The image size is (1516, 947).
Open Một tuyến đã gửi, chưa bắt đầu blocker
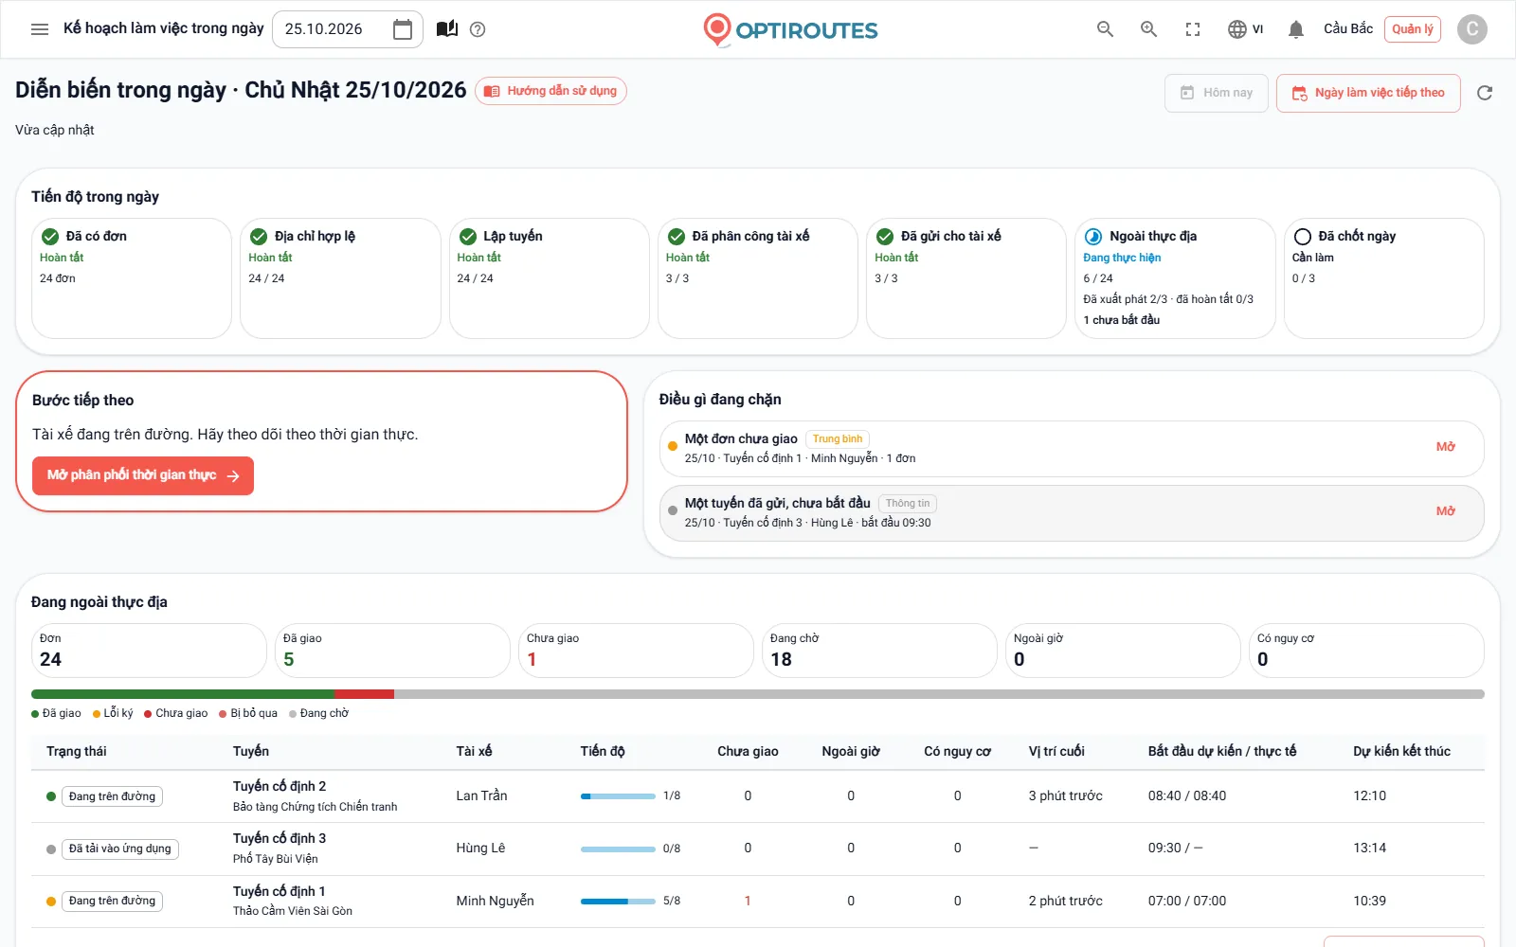coord(1072,513)
